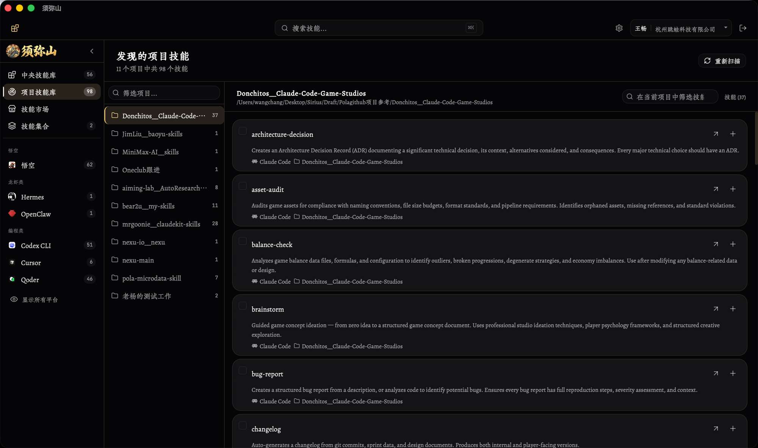
Task: Click the OpenClaw red icon
Action: (12, 214)
